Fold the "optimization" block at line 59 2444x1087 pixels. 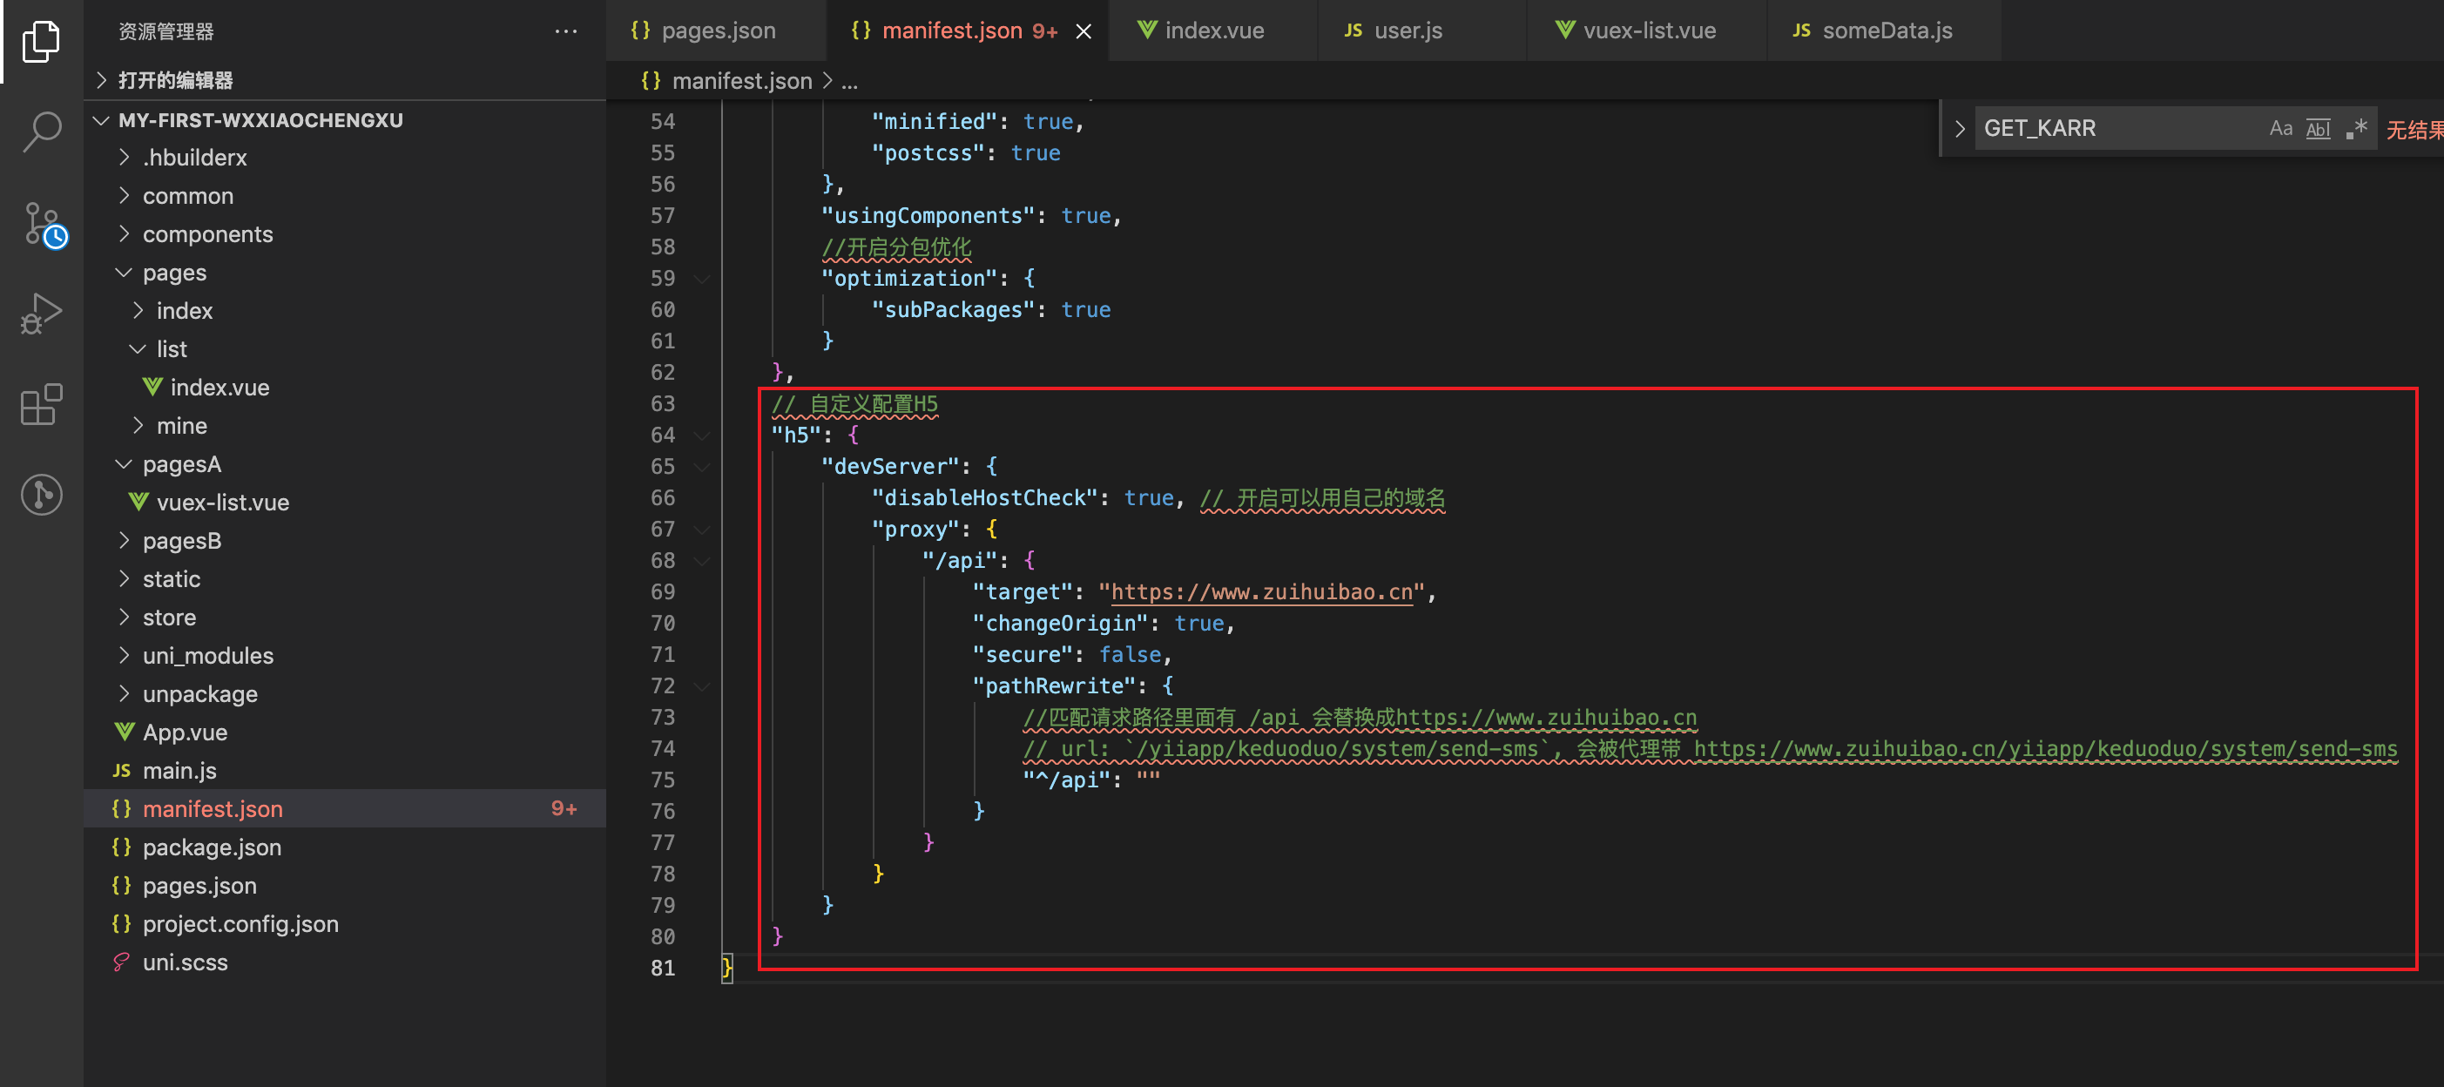tap(702, 279)
